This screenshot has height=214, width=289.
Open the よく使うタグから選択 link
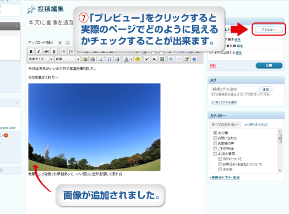(224, 102)
